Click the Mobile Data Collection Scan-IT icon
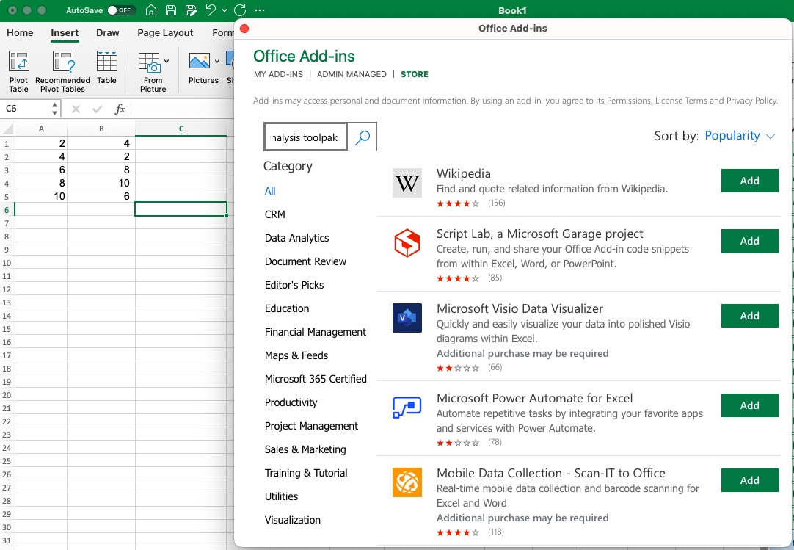Image resolution: width=794 pixels, height=550 pixels. pos(407,482)
